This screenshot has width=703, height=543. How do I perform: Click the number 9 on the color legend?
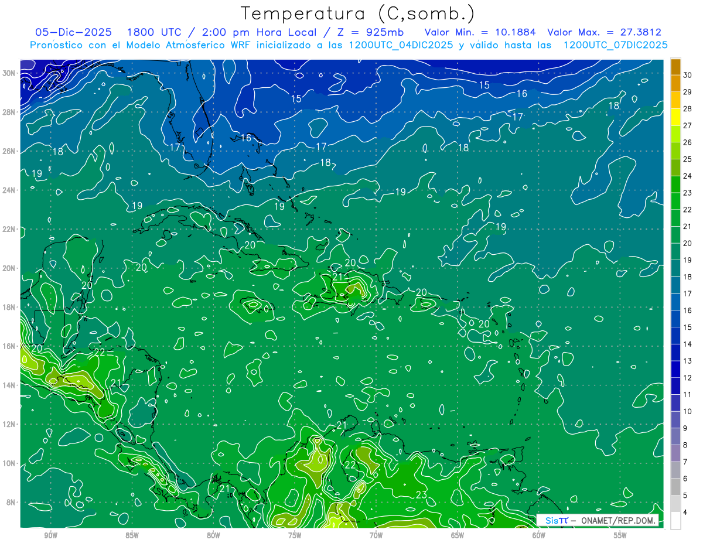pyautogui.click(x=686, y=429)
